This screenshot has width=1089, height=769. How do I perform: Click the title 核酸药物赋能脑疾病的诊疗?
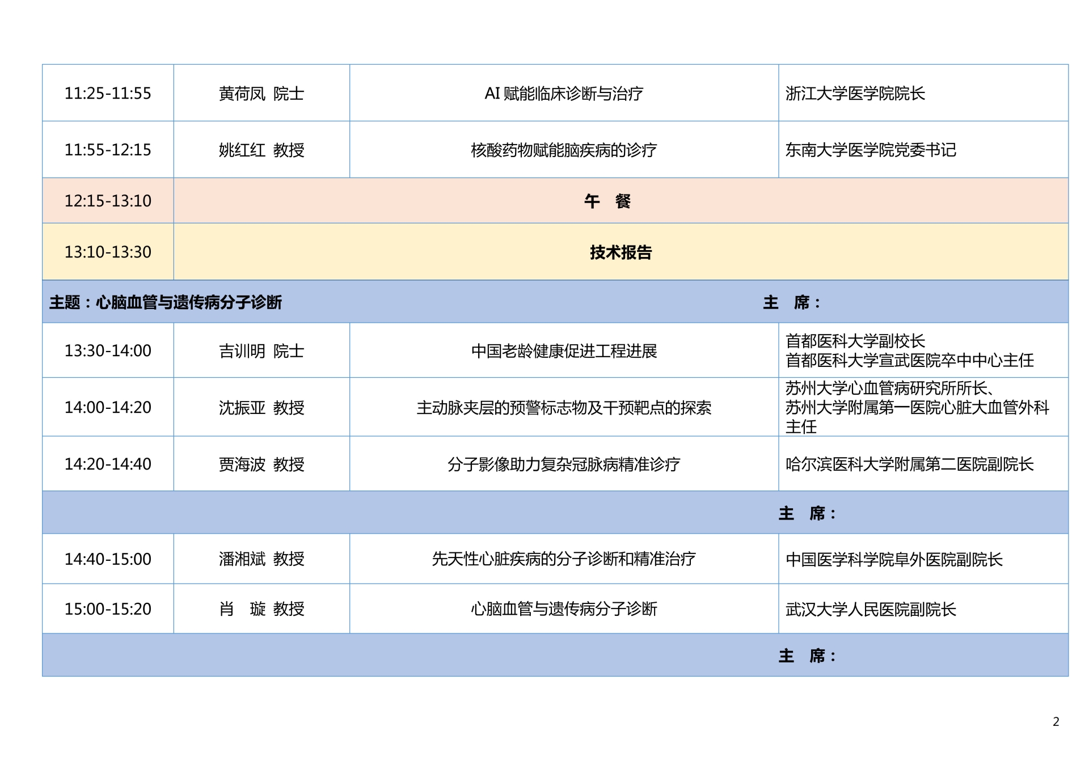[x=565, y=149]
